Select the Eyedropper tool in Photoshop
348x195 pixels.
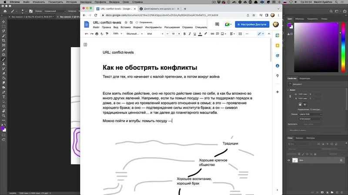click(x=3, y=50)
